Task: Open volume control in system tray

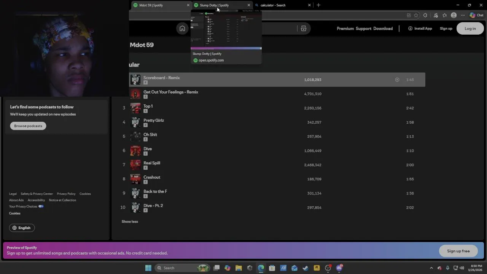Action: click(x=462, y=268)
